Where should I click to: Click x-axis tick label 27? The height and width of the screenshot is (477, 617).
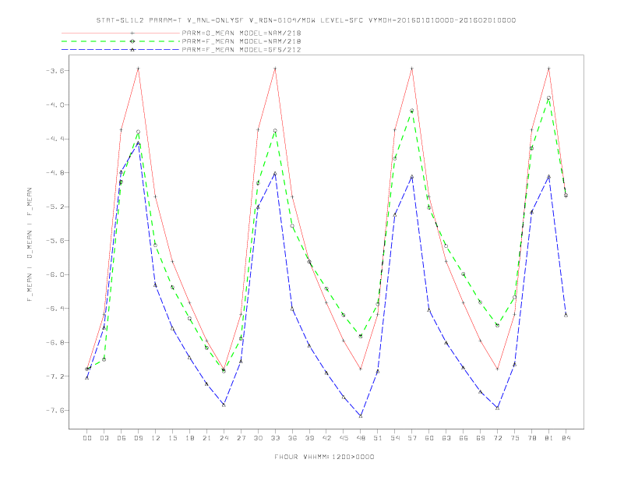241,438
